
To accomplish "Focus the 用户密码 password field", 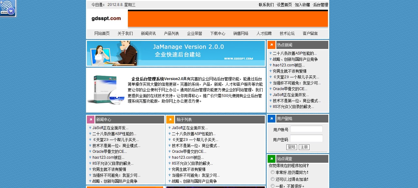I will pyautogui.click(x=306, y=139).
